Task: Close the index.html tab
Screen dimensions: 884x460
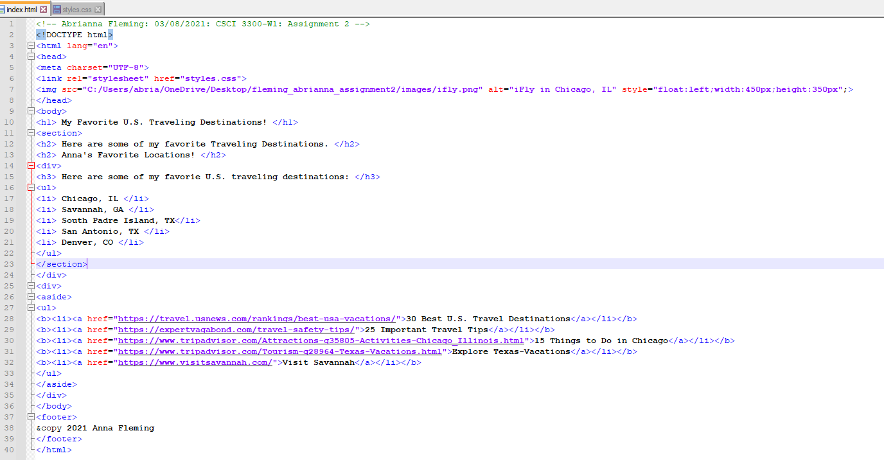Action: tap(44, 10)
